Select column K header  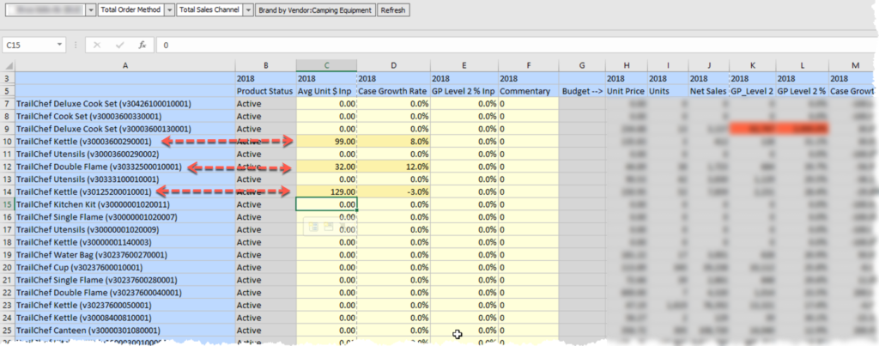tap(753, 65)
